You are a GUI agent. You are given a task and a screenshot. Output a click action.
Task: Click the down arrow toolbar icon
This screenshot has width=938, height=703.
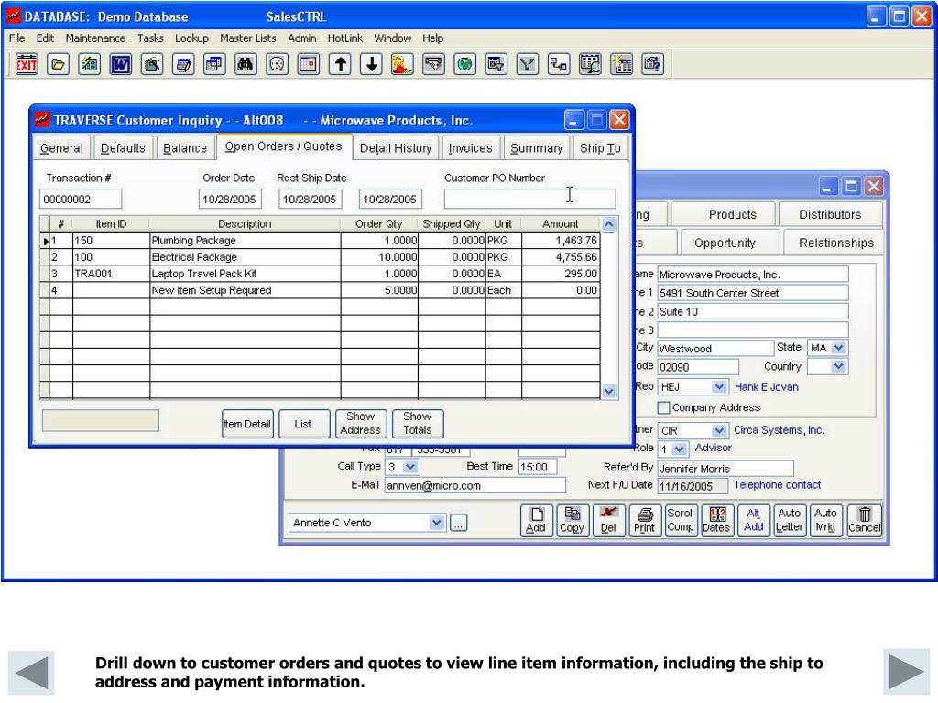372,64
